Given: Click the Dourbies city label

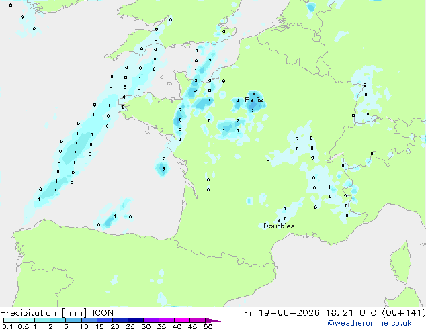Looking at the screenshot, I should pos(279,226).
